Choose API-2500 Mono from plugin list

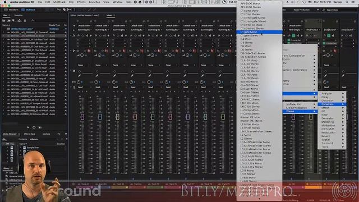point(259,3)
